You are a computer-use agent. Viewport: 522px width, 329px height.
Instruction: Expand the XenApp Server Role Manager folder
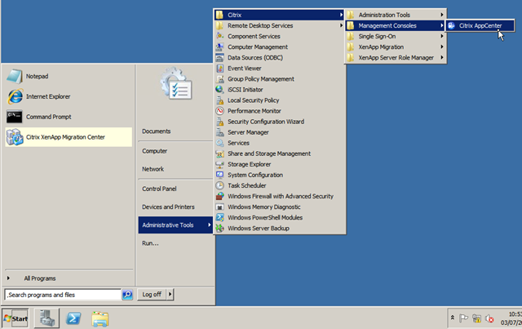pyautogui.click(x=396, y=58)
